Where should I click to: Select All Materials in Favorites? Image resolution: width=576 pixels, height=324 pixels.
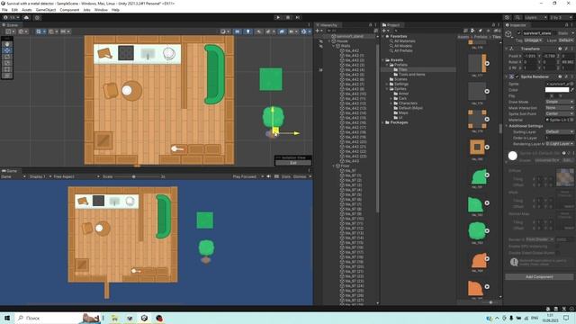pos(405,41)
